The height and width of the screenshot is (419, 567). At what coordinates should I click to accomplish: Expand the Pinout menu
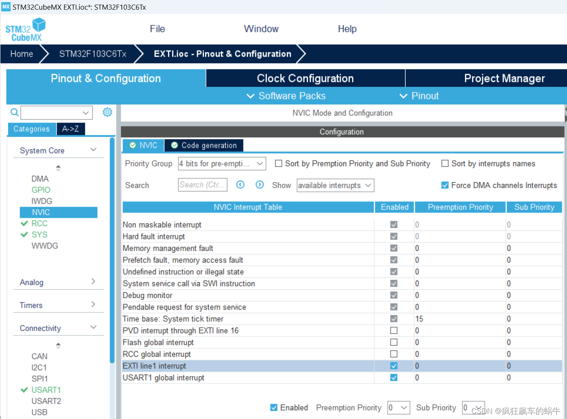point(419,96)
